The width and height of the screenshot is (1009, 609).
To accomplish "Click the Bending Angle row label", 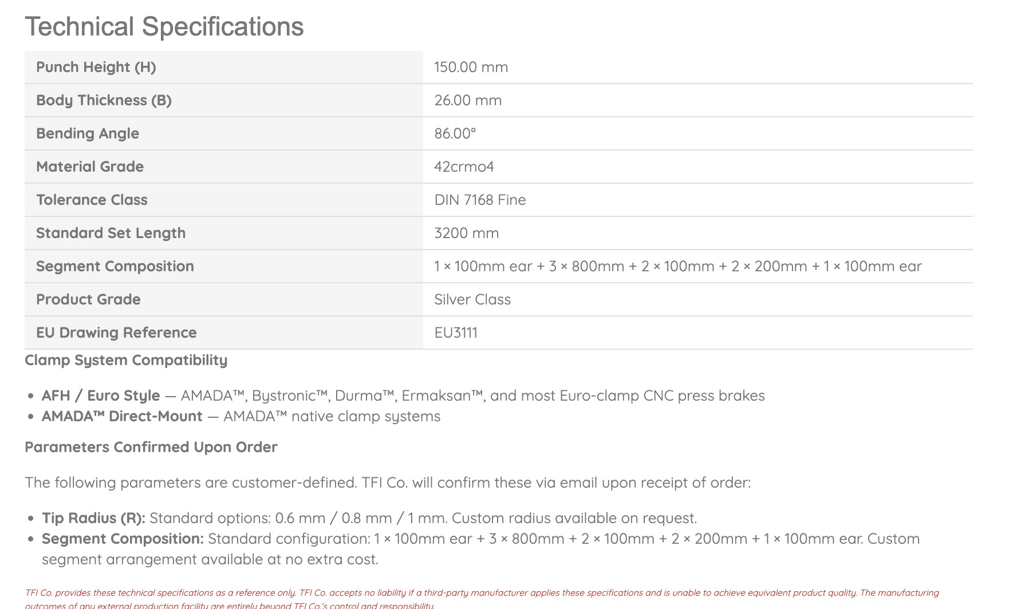I will (x=88, y=133).
